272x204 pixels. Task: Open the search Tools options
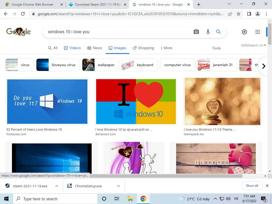(x=216, y=48)
